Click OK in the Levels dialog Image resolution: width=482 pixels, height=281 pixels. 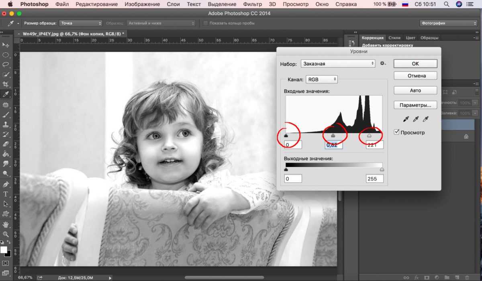coord(415,63)
